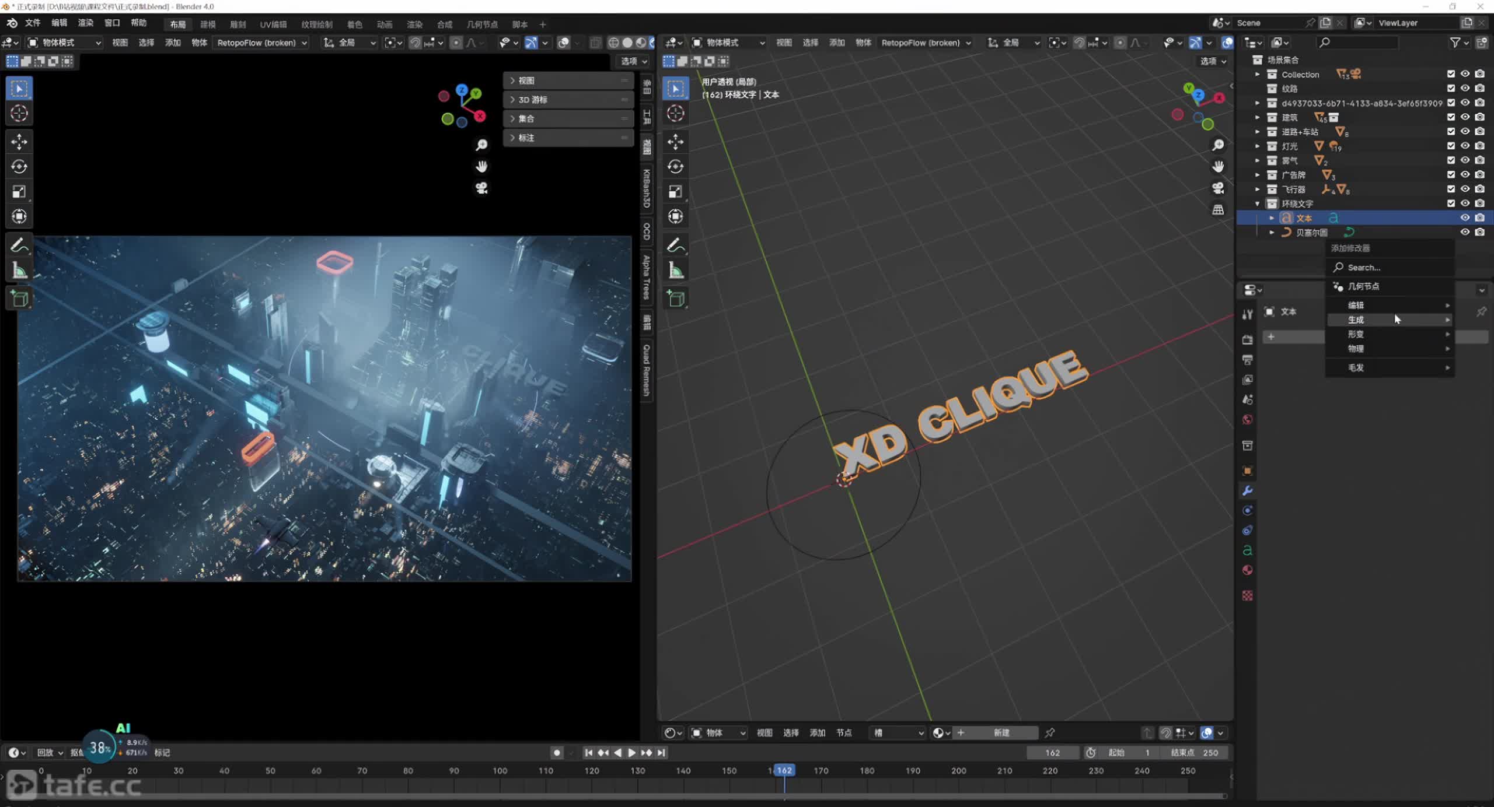1494x807 pixels.
Task: Open World properties tab icon
Action: pyautogui.click(x=1247, y=420)
